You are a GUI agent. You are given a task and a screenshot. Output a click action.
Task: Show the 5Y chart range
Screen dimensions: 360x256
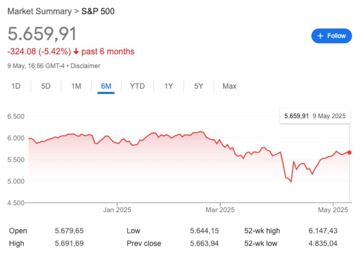(199, 86)
